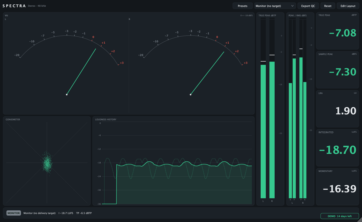Expand the Monitor (no target) dropdown
This screenshot has width=362, height=222.
(x=275, y=6)
